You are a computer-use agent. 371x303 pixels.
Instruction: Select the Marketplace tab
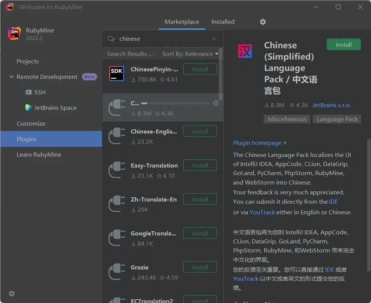pyautogui.click(x=181, y=22)
